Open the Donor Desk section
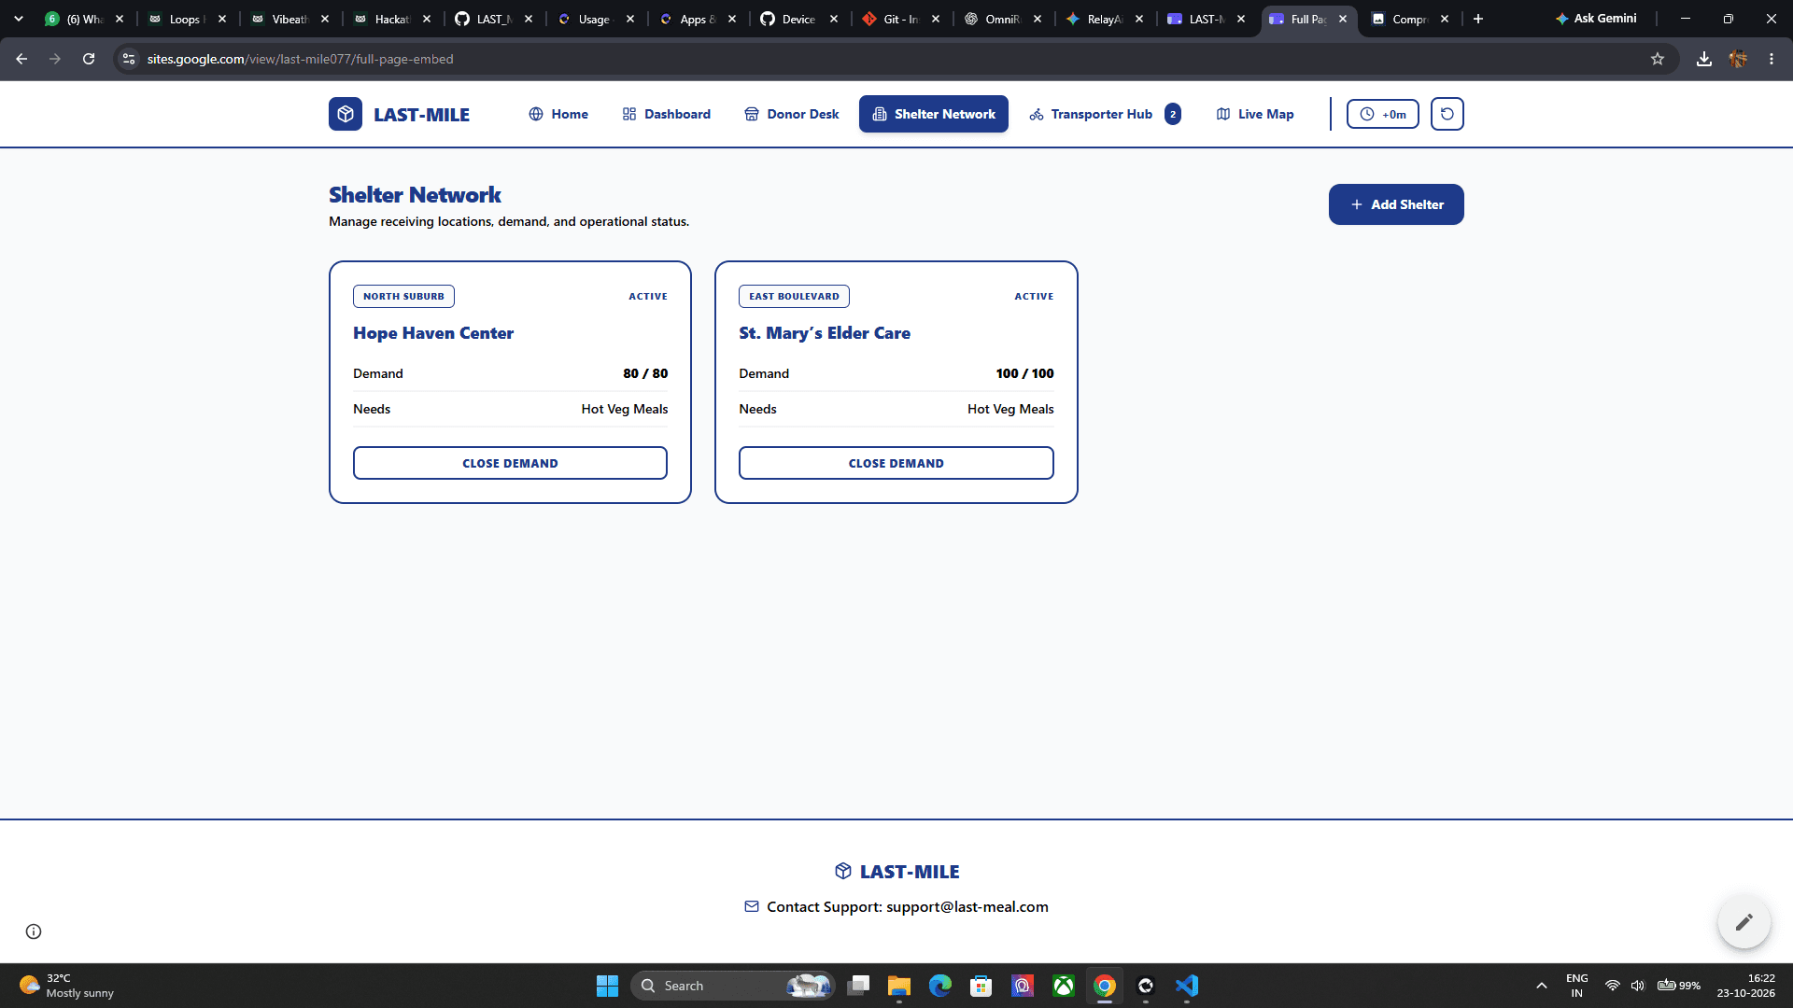Viewport: 1793px width, 1008px height. coord(792,114)
